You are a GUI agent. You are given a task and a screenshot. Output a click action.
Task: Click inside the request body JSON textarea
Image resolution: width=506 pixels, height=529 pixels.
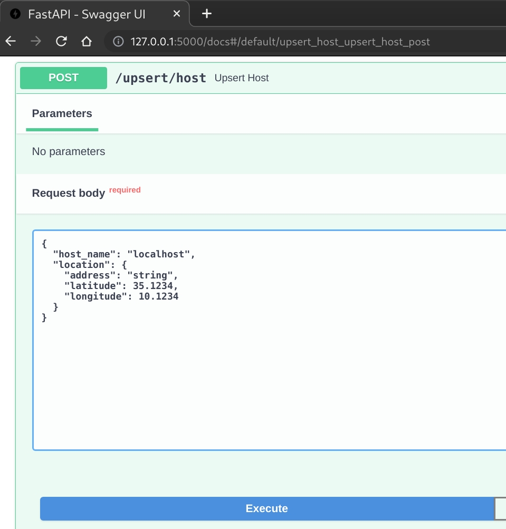click(270, 340)
